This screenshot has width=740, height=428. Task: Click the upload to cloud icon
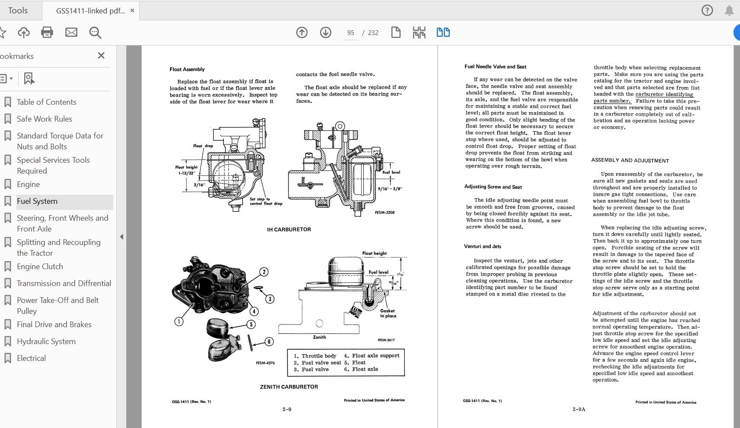(24, 32)
